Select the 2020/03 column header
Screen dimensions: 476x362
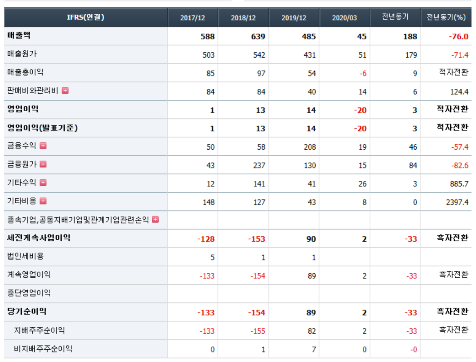pyautogui.click(x=344, y=17)
